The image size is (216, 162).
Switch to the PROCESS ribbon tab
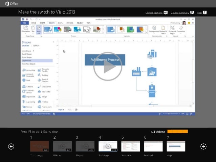[70, 23]
